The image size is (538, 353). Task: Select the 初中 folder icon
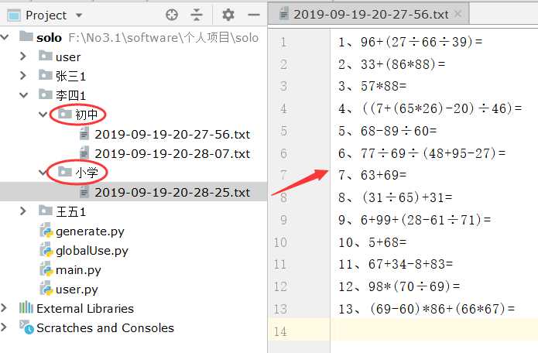[65, 113]
